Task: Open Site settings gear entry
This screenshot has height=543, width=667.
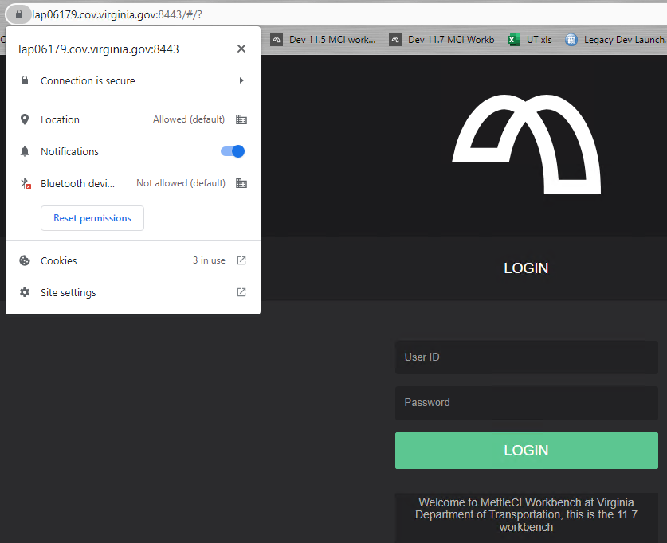Action: (68, 292)
